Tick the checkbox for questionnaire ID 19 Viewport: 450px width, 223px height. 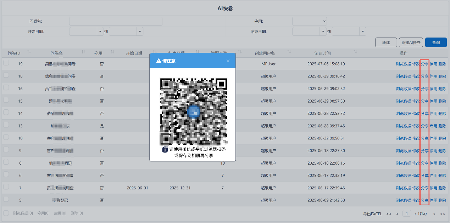pyautogui.click(x=6, y=63)
